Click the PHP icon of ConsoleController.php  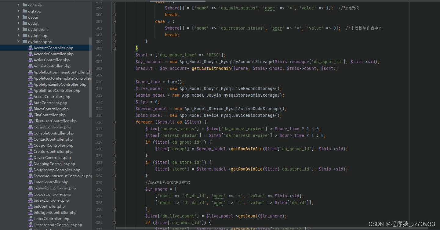pyautogui.click(x=30, y=133)
